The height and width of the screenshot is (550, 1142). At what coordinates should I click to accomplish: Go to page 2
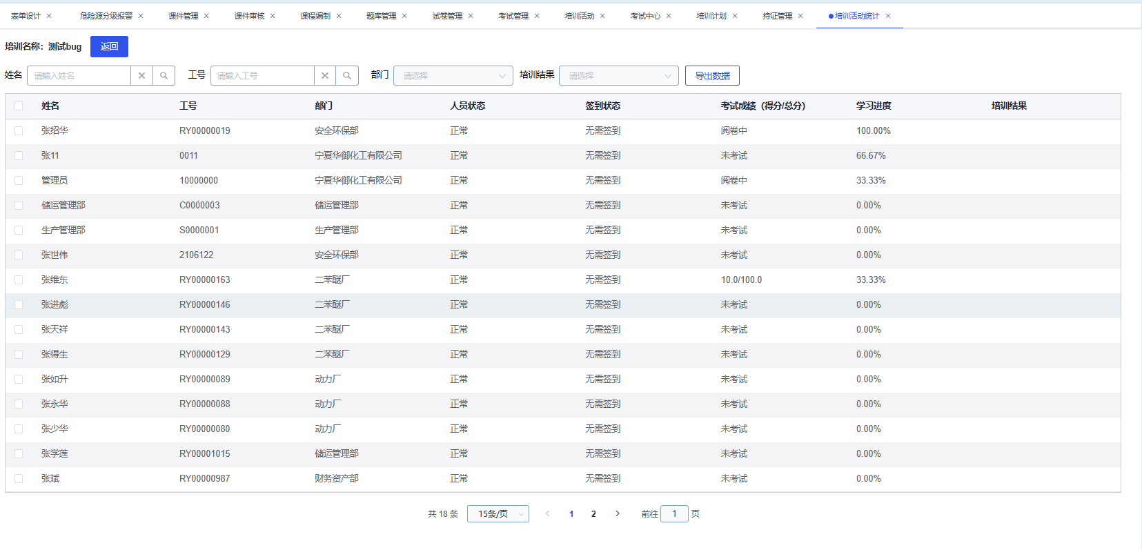(593, 513)
